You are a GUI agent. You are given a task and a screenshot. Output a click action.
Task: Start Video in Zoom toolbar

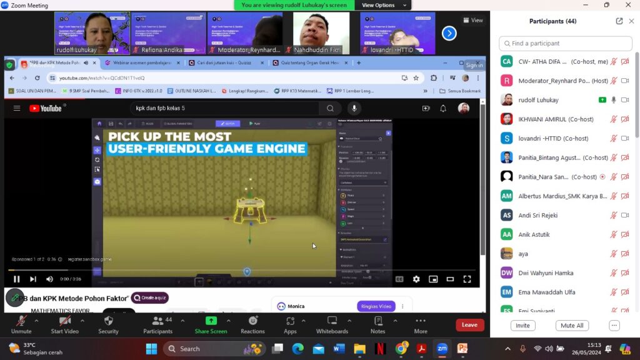[65, 325]
